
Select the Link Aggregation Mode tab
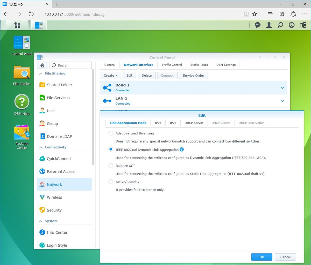128,123
